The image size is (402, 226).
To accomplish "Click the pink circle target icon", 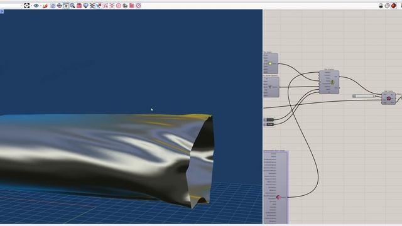I will (x=119, y=6).
